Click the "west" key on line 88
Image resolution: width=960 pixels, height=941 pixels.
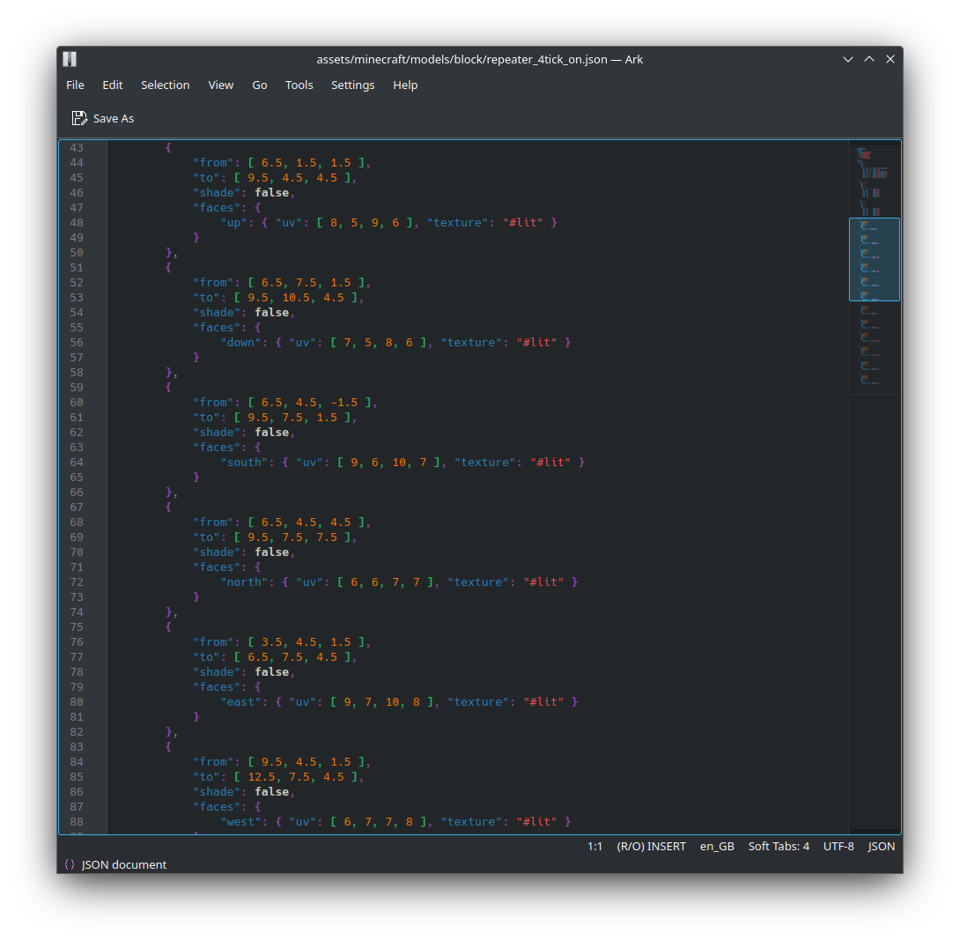[x=240, y=821]
